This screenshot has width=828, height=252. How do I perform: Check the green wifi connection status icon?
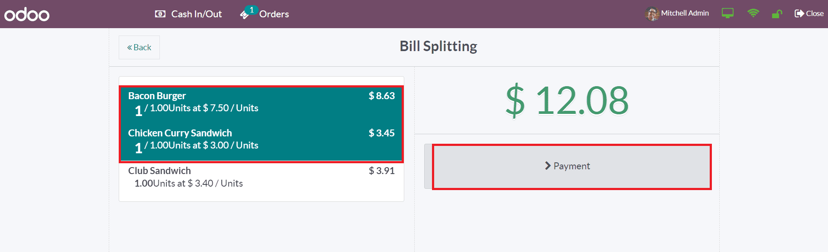tap(753, 13)
